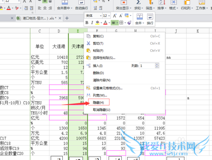The image size is (212, 160).
Task: Click the Format Cells icon
Action: coord(89,88)
